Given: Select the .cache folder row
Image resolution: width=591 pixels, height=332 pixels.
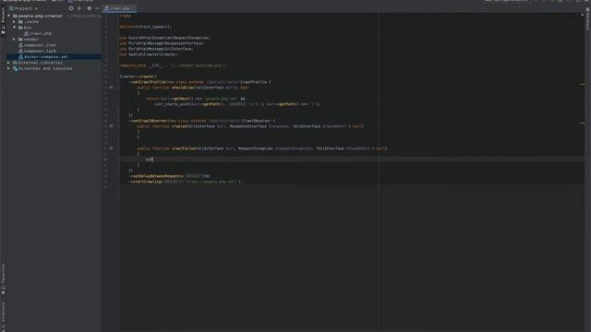Looking at the screenshot, I should tap(54, 22).
